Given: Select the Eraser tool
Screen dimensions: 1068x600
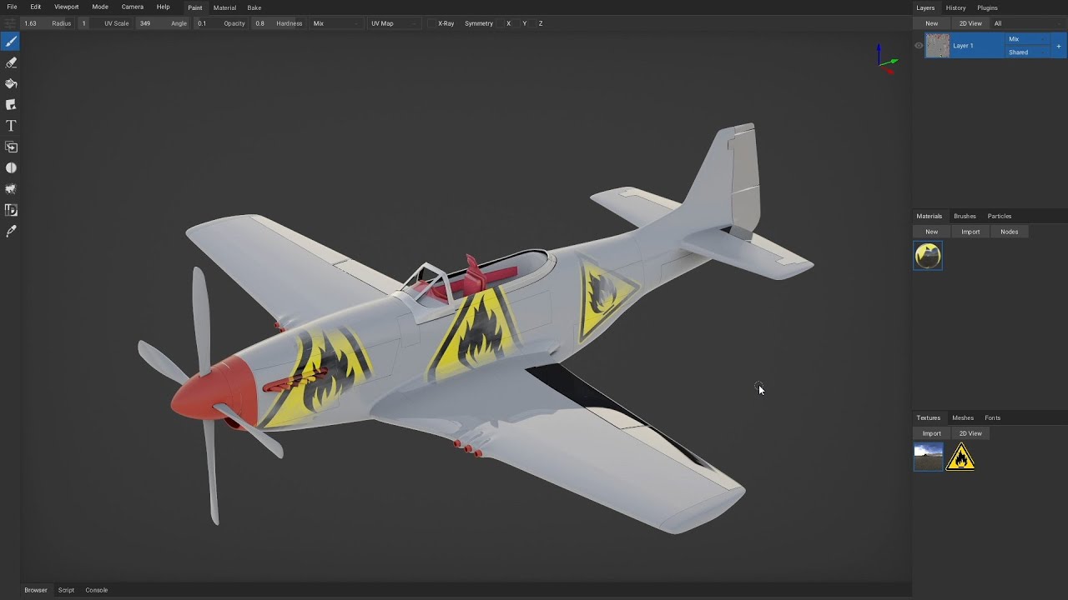Looking at the screenshot, I should point(11,62).
